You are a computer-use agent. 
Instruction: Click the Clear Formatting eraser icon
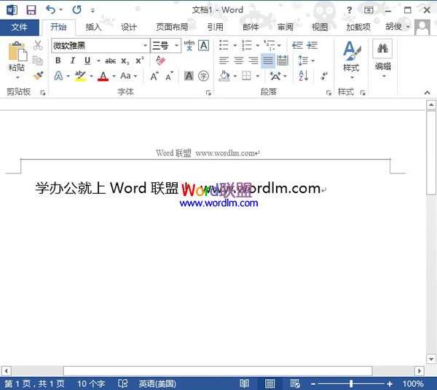(x=160, y=61)
